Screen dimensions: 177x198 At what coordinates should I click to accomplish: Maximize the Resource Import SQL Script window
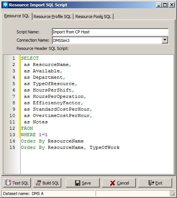(x=165, y=5)
